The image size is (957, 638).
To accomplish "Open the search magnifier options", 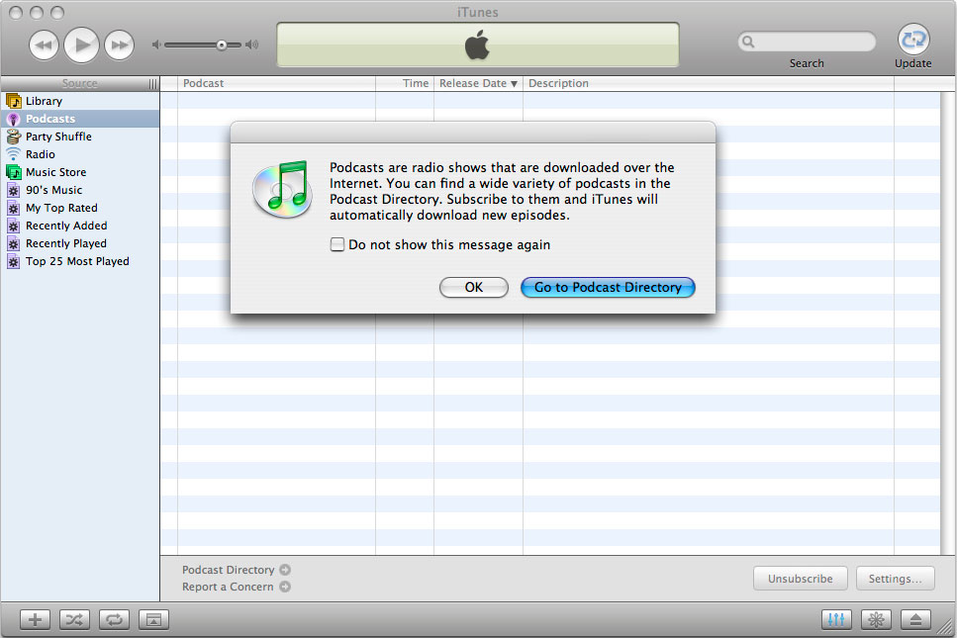I will coord(748,42).
